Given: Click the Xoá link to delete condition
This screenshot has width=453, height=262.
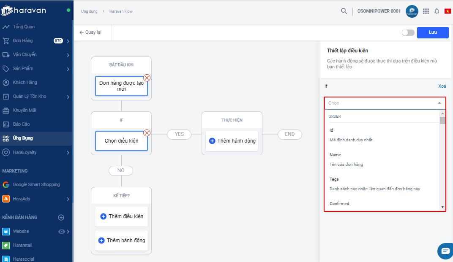Looking at the screenshot, I should 442,86.
